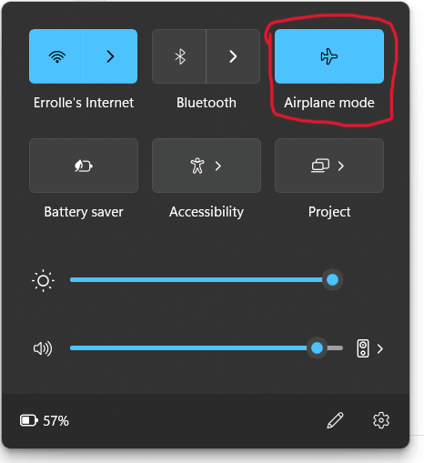The width and height of the screenshot is (424, 463).
Task: Click the Airplane mode label text
Action: (x=329, y=103)
